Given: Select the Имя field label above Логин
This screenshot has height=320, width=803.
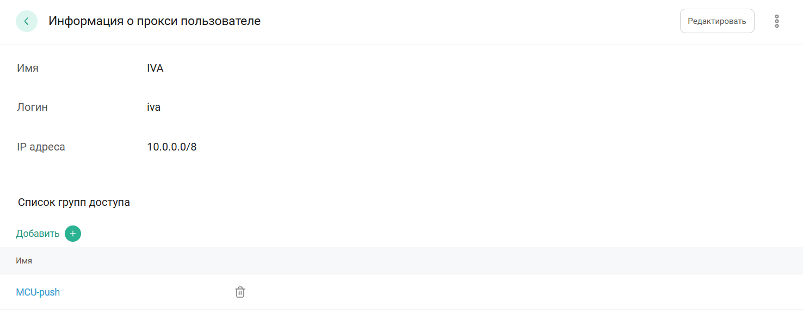Looking at the screenshot, I should [28, 68].
